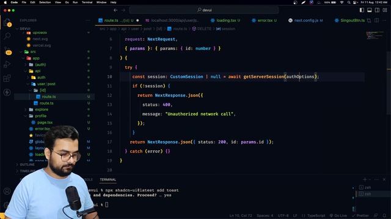This screenshot has width=391, height=219.
Task: Toggle the bottom panel layout icon
Action: (x=369, y=10)
